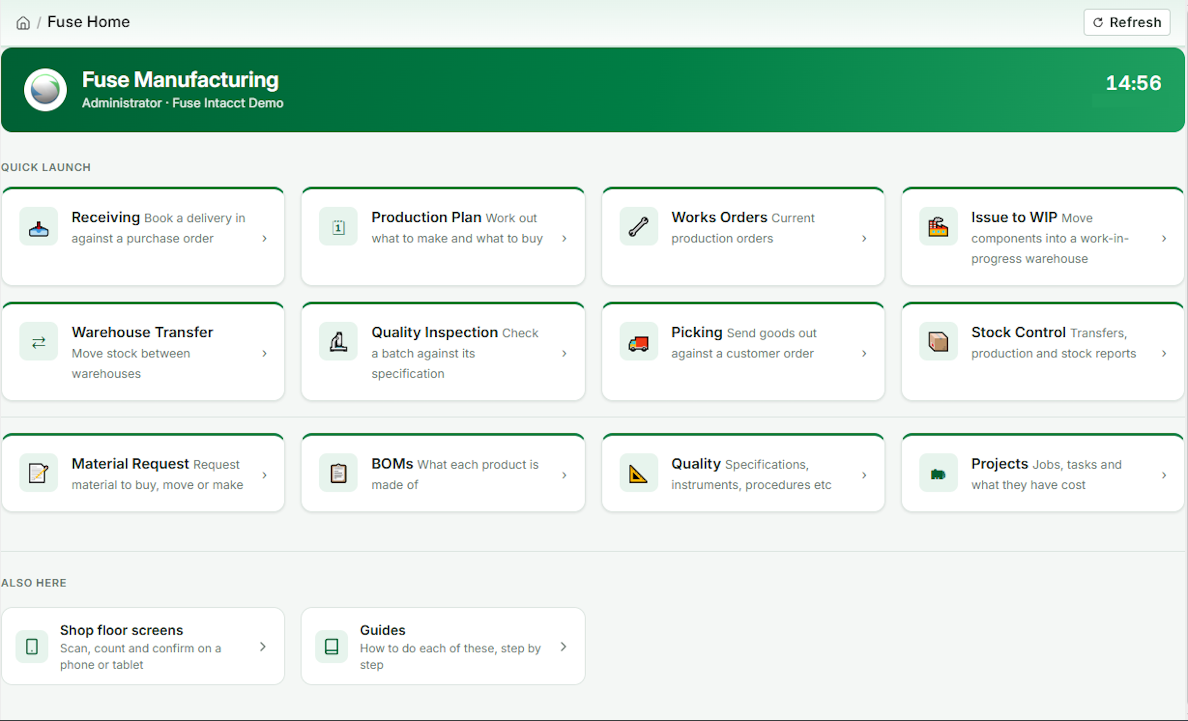Click the chevron on the Production Plan card
This screenshot has width=1188, height=721.
tap(564, 238)
